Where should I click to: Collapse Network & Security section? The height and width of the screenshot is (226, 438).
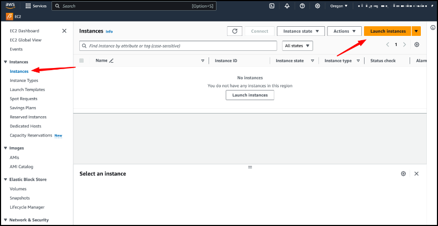click(5, 220)
